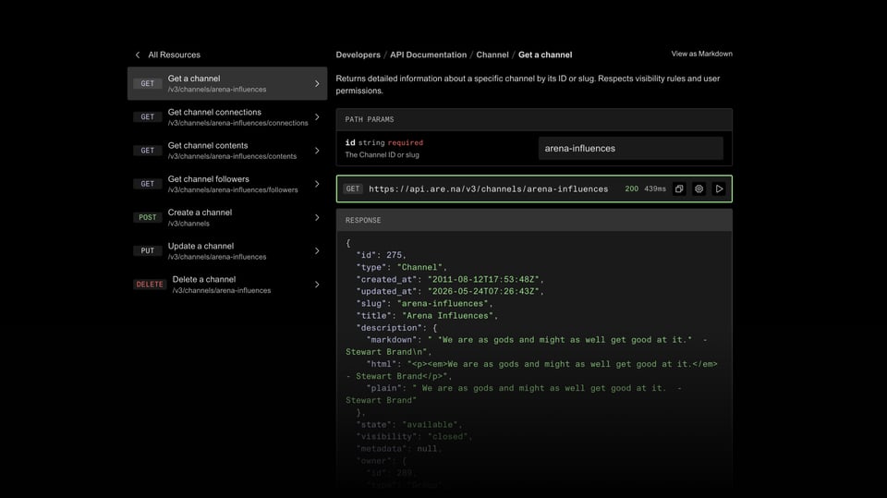Click the 'required' label for id
Viewport: 887px width, 498px height.
pos(405,142)
